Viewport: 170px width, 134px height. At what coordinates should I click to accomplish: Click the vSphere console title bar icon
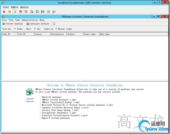[x=3, y=2]
